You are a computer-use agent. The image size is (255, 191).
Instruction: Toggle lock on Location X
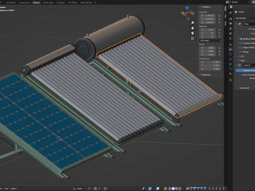tap(219, 15)
